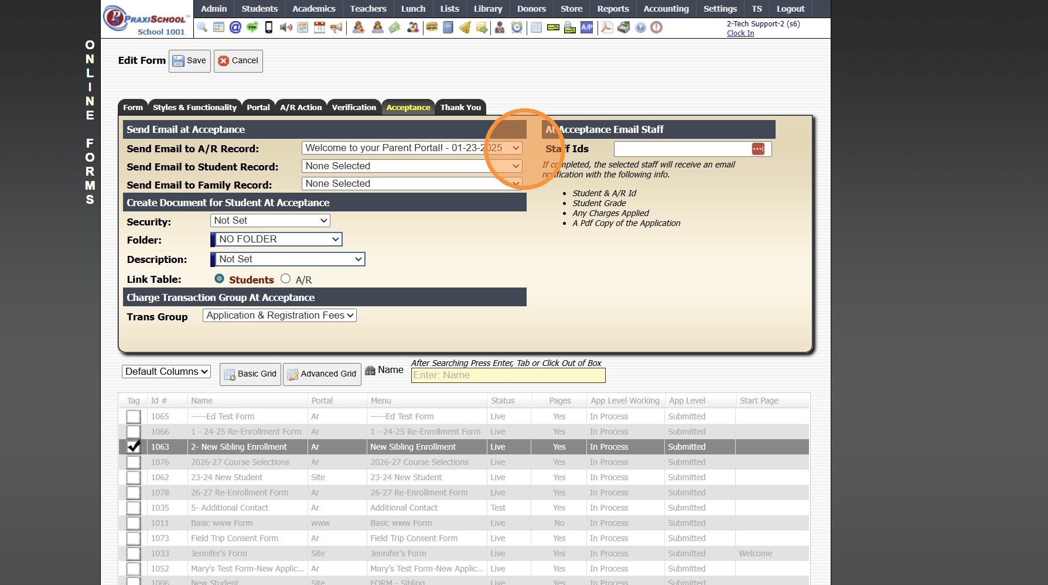Open Send Email to A/R Record dropdown

pyautogui.click(x=412, y=148)
